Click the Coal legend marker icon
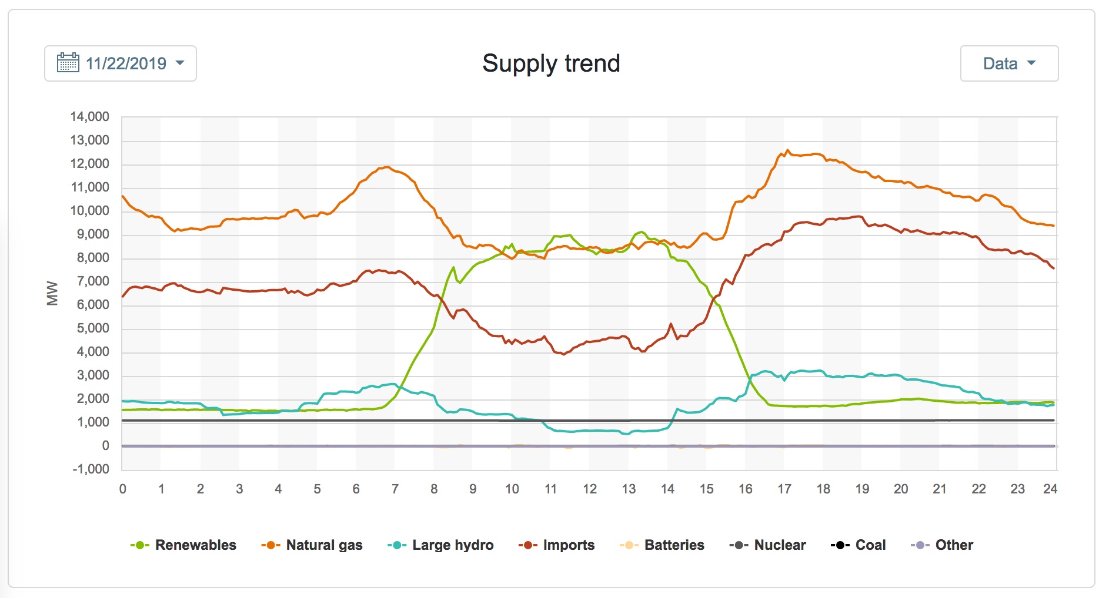This screenshot has width=1109, height=598. [840, 545]
